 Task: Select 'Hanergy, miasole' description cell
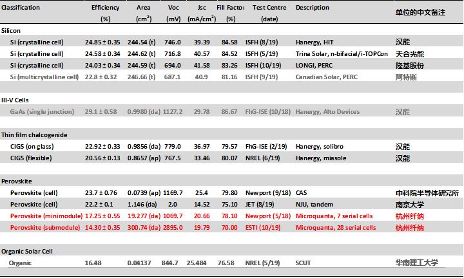pyautogui.click(x=321, y=158)
